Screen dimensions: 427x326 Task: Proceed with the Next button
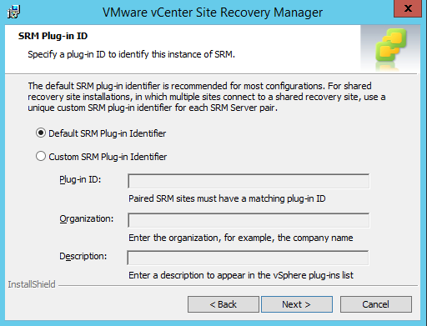click(x=297, y=304)
